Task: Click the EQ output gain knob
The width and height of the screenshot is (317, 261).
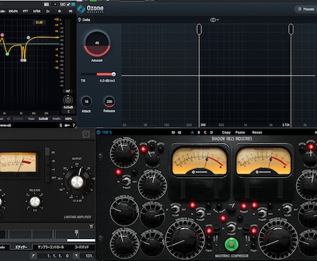Action: pos(68,100)
